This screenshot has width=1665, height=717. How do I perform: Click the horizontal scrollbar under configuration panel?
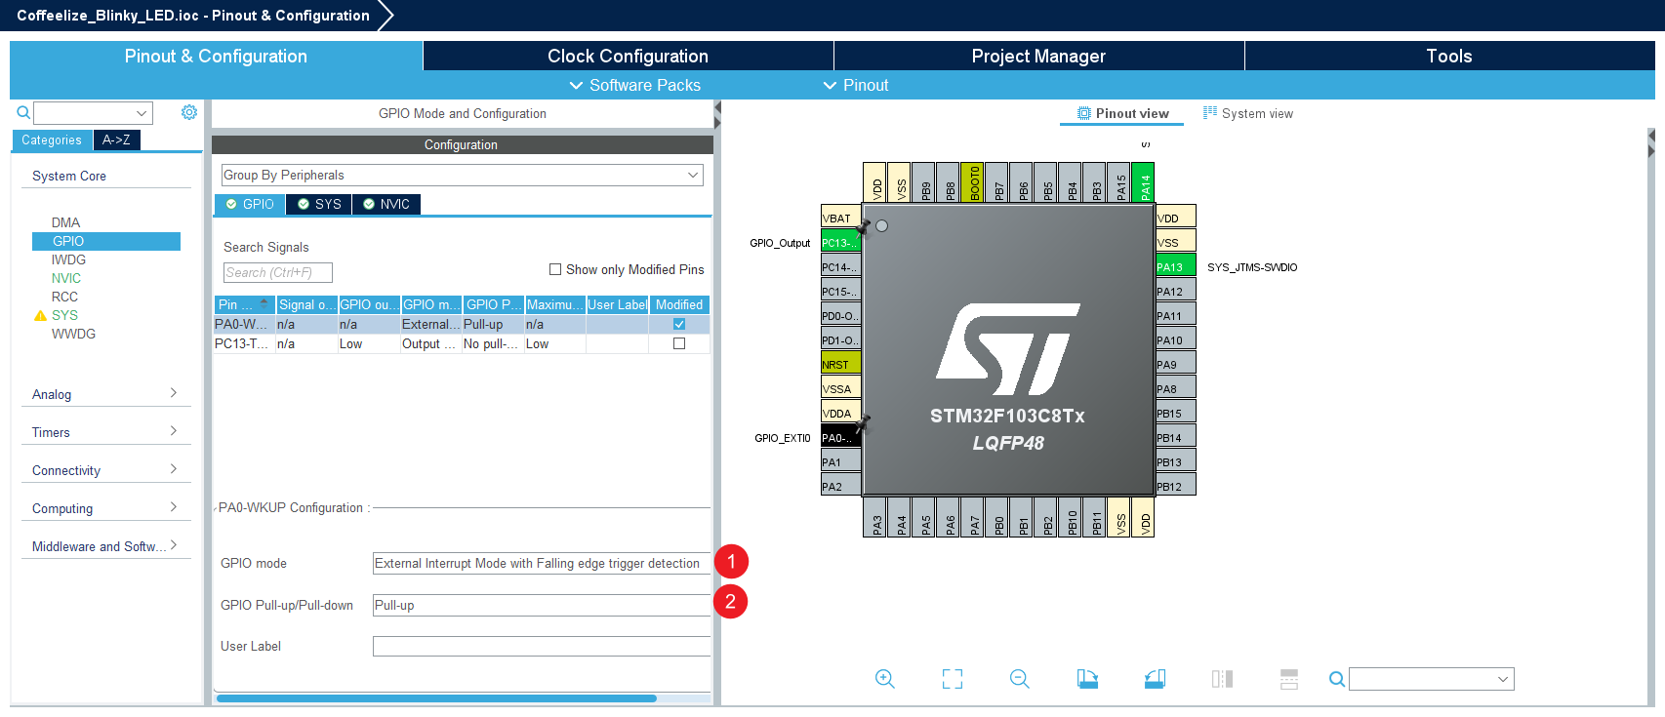coord(436,698)
